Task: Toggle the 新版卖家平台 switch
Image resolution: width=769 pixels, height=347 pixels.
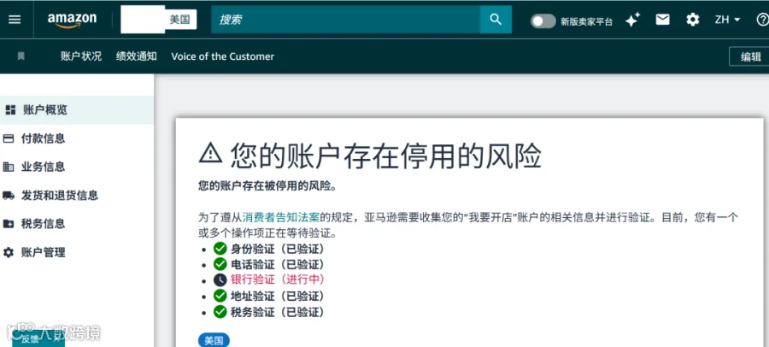Action: click(x=543, y=21)
